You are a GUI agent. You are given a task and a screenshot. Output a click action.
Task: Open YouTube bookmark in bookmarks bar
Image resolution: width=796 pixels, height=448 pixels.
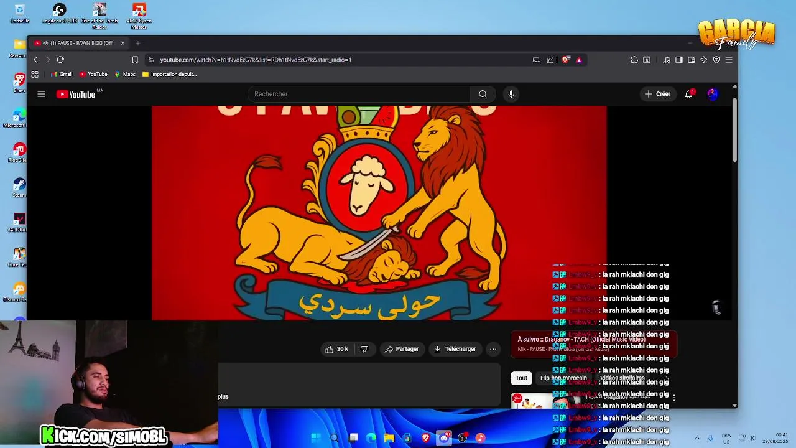coord(93,74)
